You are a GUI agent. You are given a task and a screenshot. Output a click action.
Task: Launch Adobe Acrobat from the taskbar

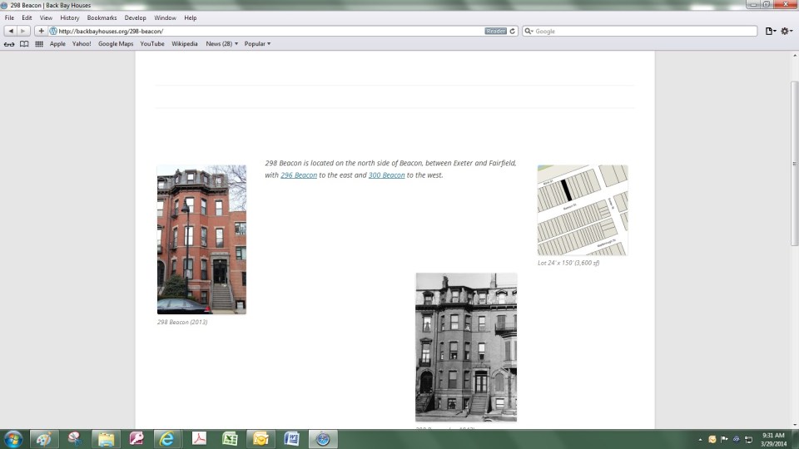tap(199, 438)
